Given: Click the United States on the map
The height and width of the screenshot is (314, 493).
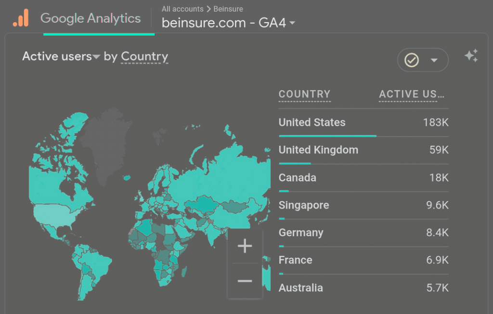Looking at the screenshot, I should (55, 215).
